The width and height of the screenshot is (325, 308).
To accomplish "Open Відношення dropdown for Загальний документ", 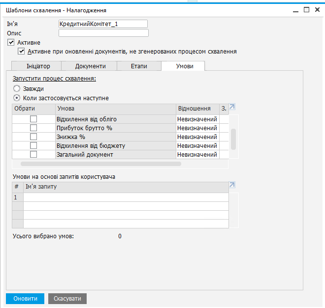I will [197, 155].
